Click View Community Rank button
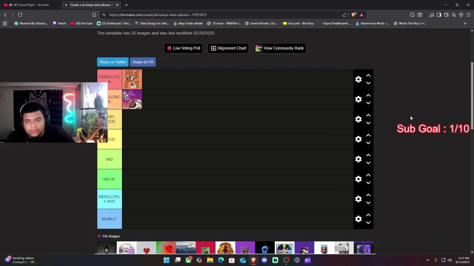This screenshot has height=266, width=474. point(280,48)
